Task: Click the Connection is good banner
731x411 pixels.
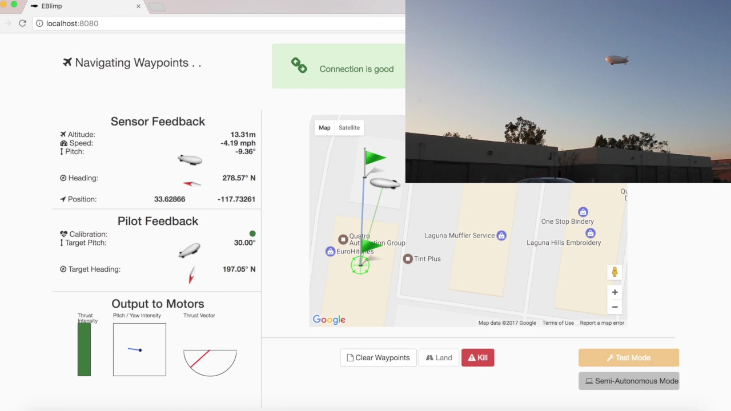Action: tap(339, 66)
